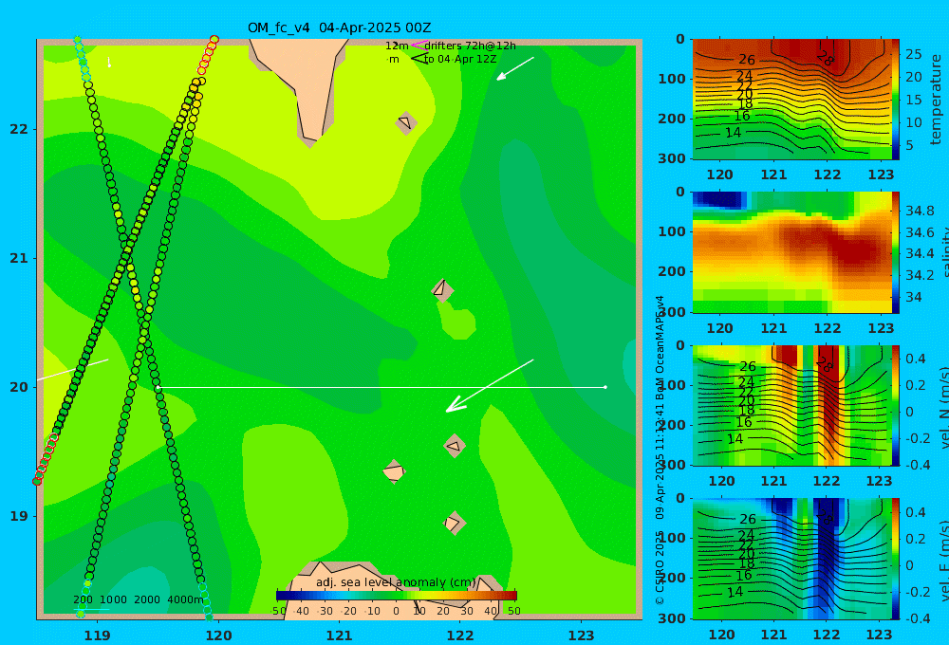Click the '34.8' tick on the salinity colour bar
949x645 pixels.
(920, 211)
